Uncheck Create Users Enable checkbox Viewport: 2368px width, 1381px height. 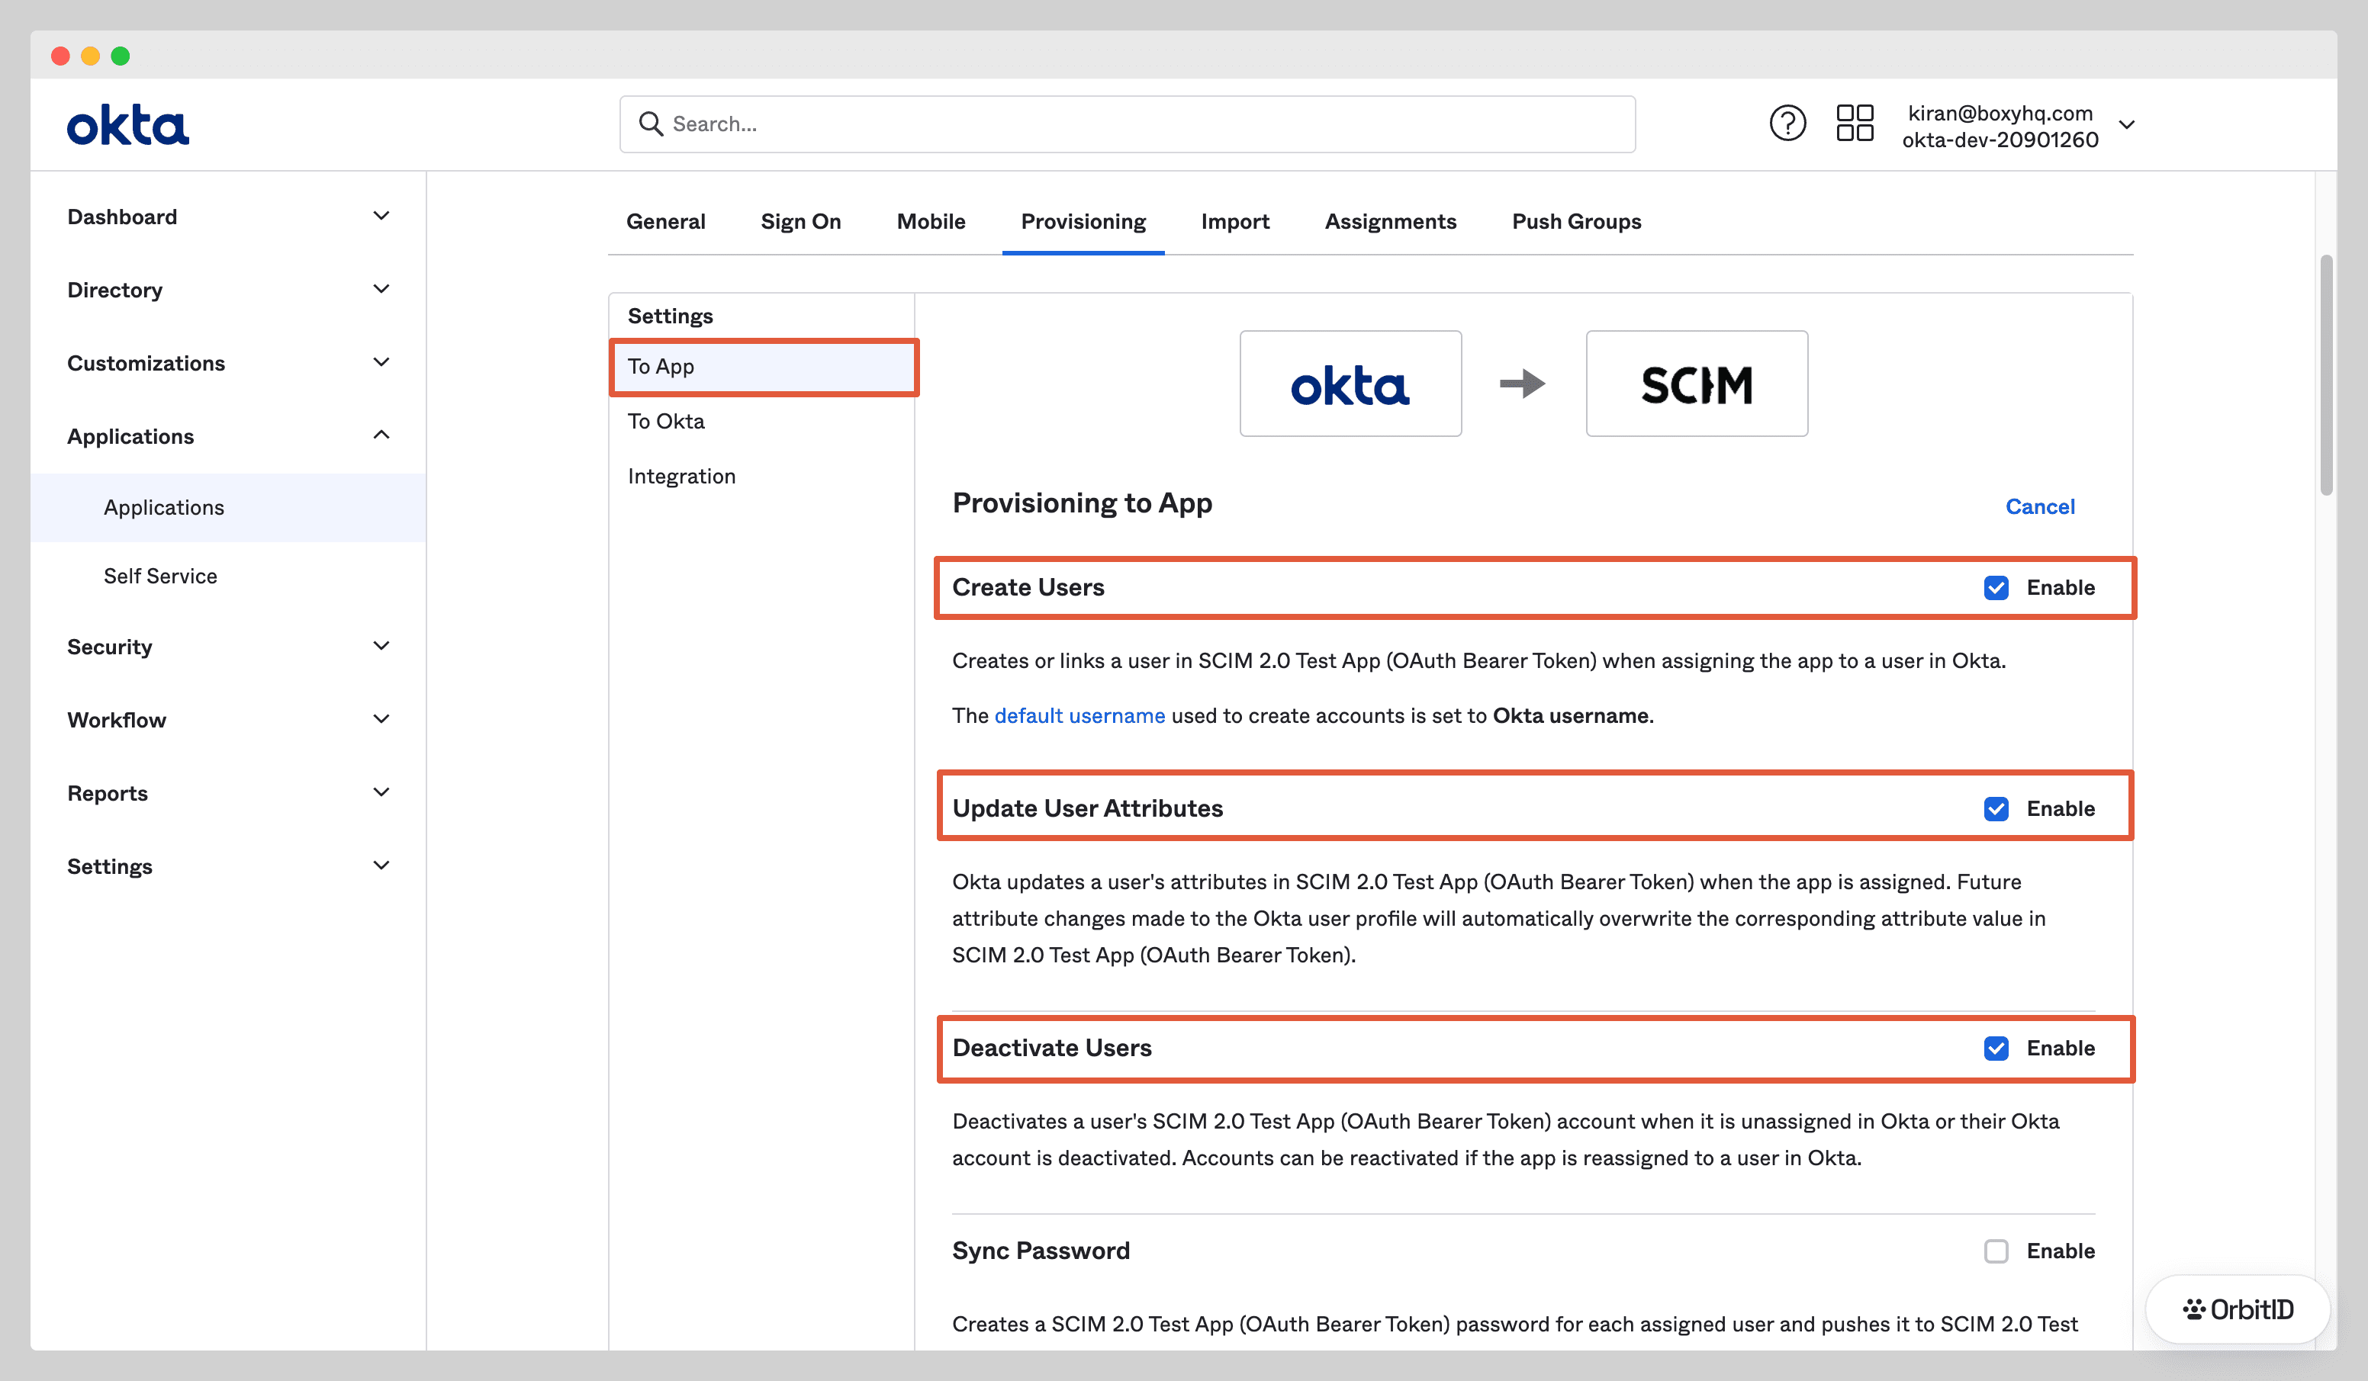click(1996, 588)
